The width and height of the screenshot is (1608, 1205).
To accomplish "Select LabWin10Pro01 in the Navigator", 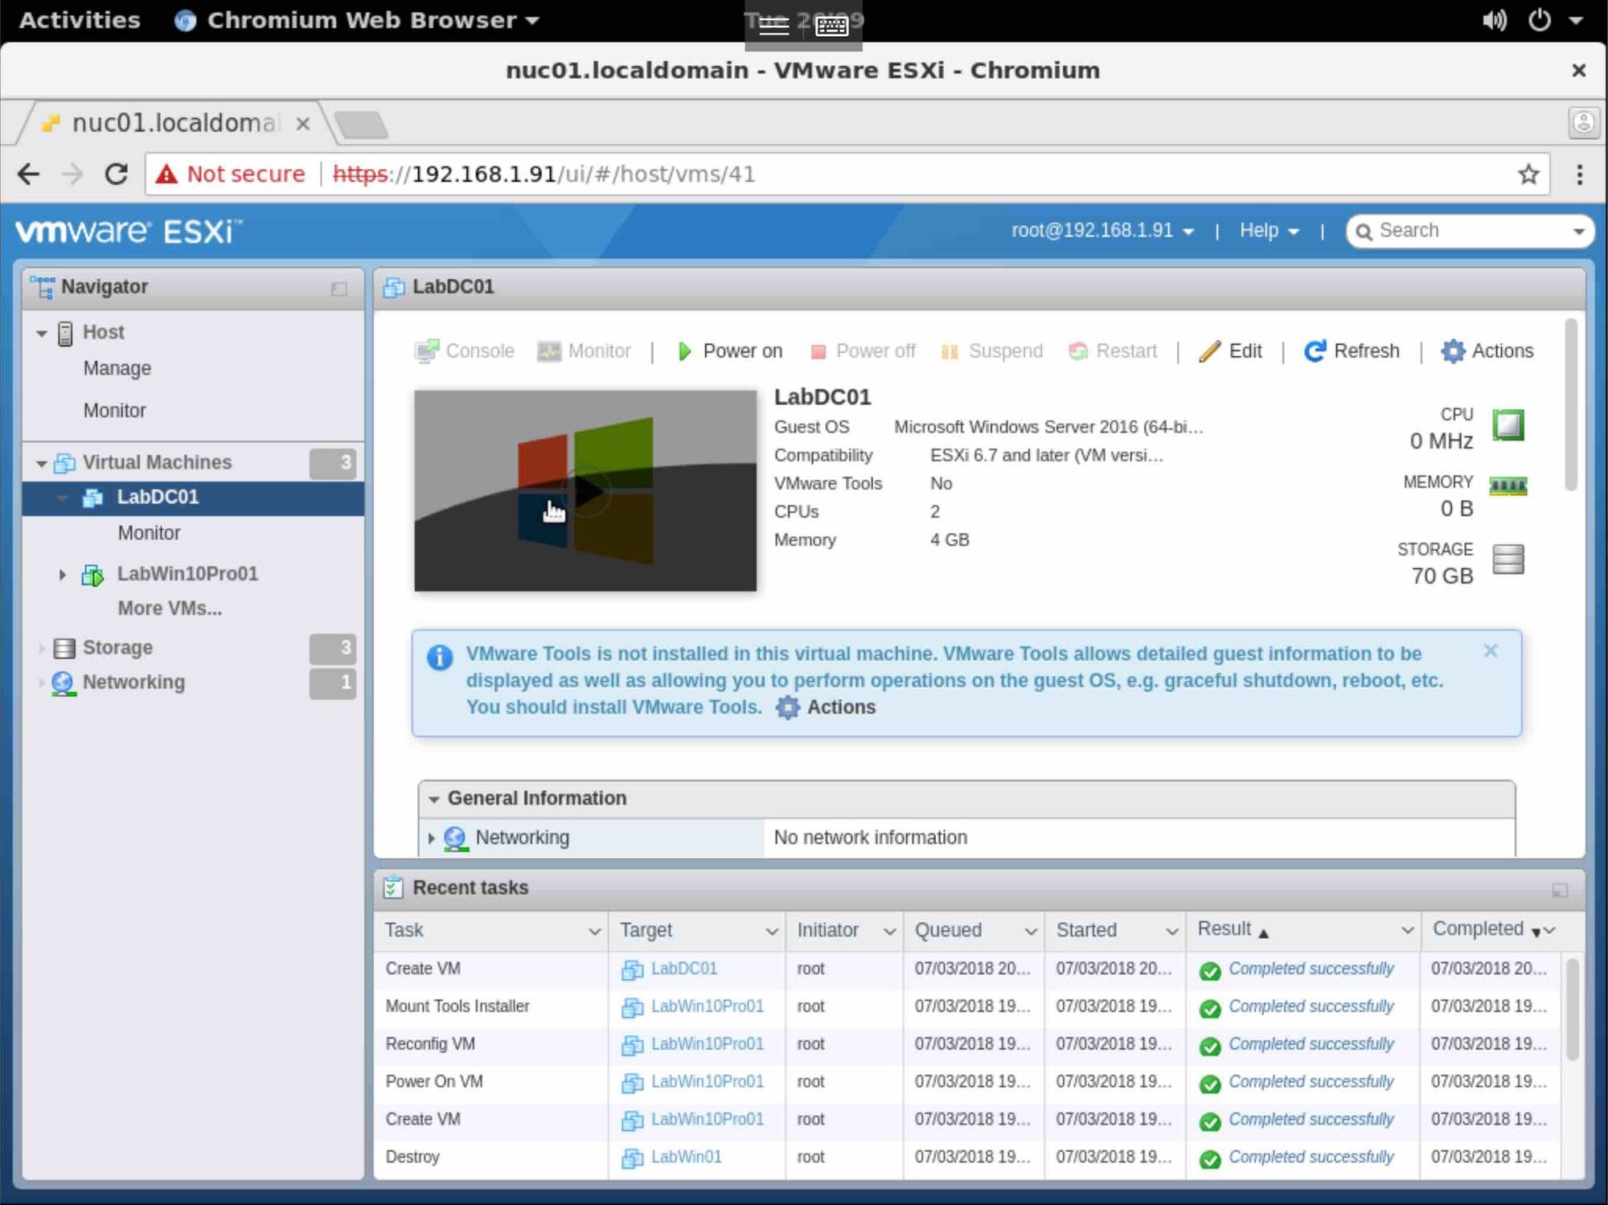I will [x=187, y=574].
